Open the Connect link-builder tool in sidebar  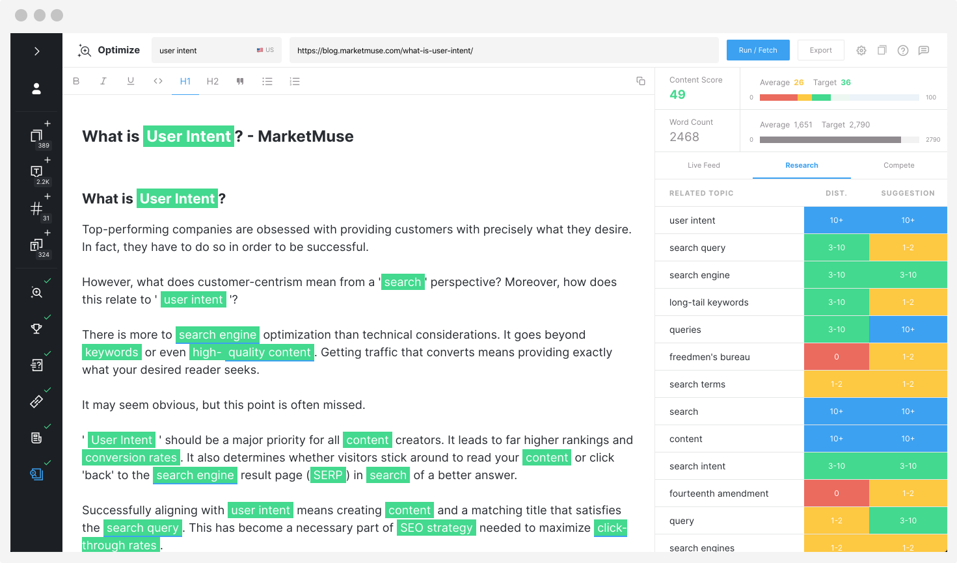[x=36, y=401]
